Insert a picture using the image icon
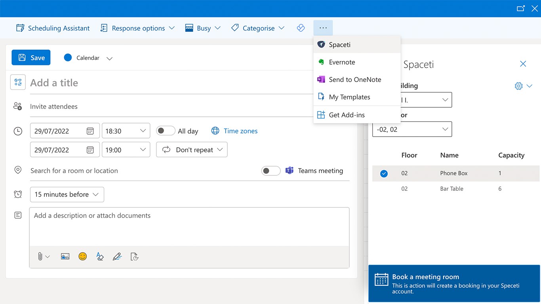This screenshot has width=541, height=304. (65, 256)
